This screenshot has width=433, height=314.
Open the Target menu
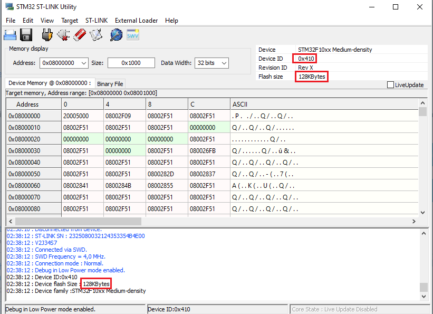click(x=70, y=21)
